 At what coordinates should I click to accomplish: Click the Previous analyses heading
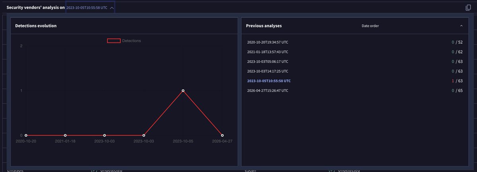point(264,26)
